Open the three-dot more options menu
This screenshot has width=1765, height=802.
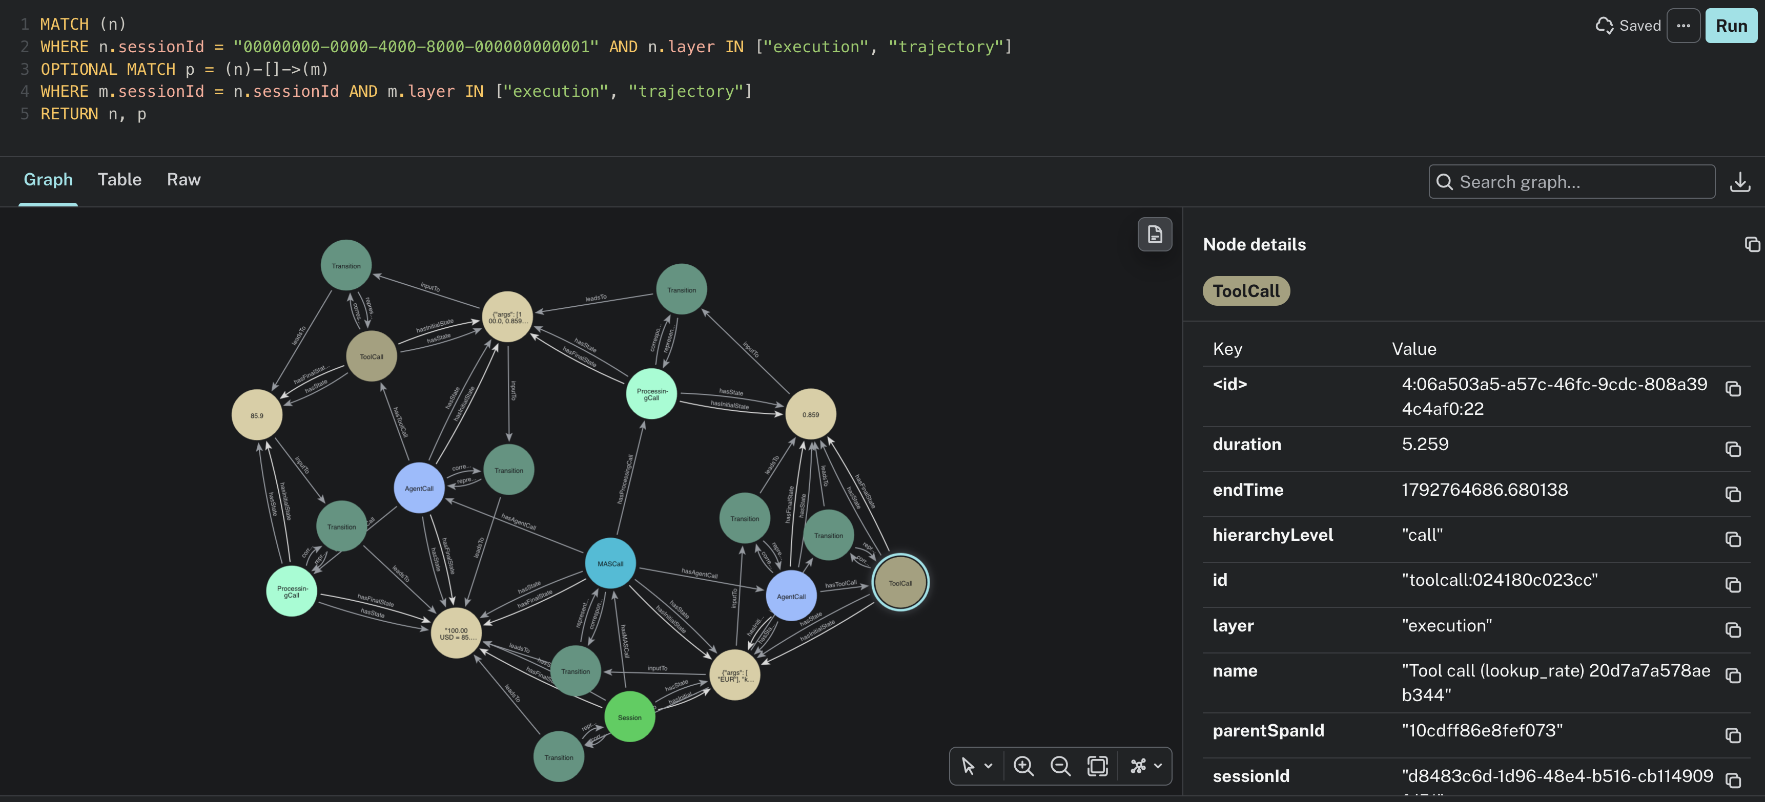pos(1684,26)
